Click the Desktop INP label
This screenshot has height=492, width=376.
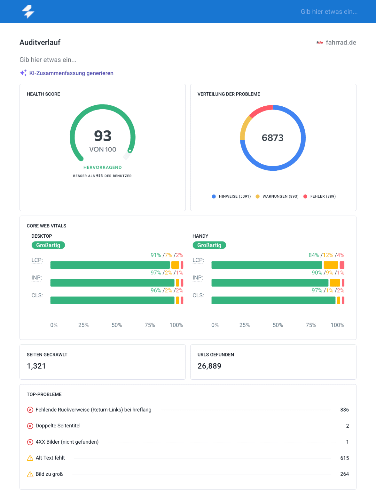[x=37, y=278]
